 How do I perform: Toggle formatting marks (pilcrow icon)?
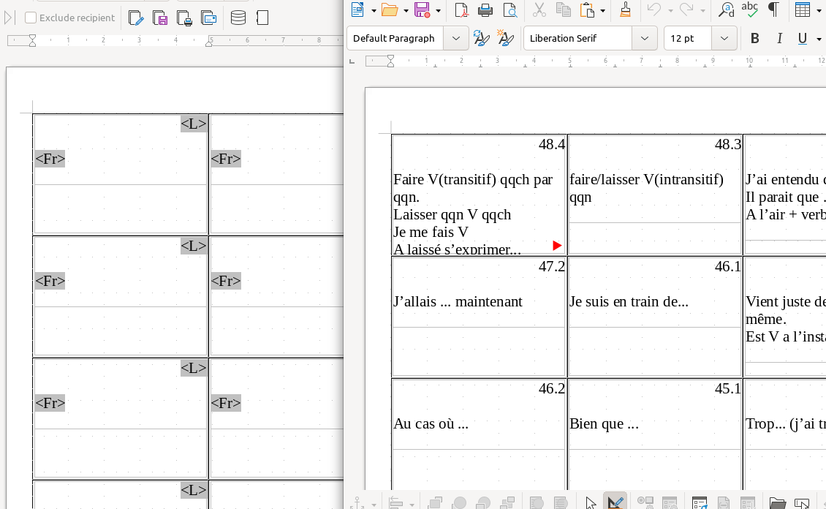pos(773,10)
